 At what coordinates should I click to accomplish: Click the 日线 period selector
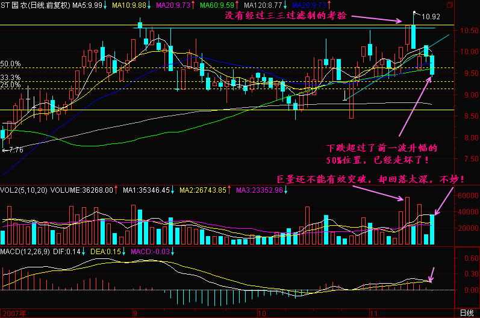click(466, 313)
